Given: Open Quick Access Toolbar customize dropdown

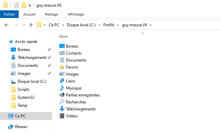Looking at the screenshot, I should 30,6.
